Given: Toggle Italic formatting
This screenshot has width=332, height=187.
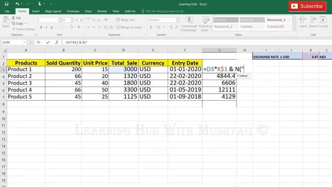Looking at the screenshot, I should [x=46, y=27].
